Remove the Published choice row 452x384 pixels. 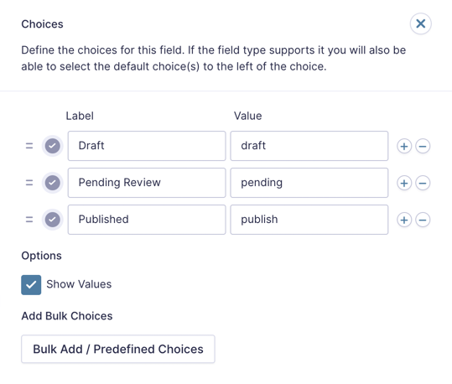coord(423,220)
